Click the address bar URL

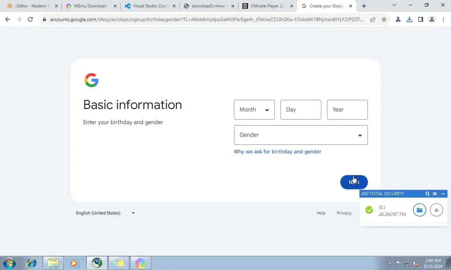point(206,20)
